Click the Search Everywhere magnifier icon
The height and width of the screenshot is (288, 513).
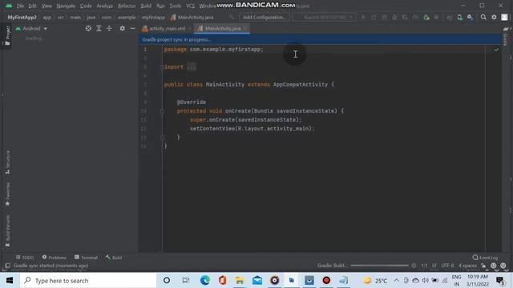point(483,18)
